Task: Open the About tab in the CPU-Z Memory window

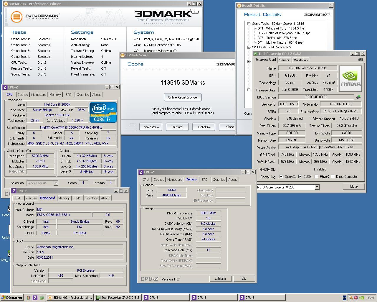Action: point(233,180)
